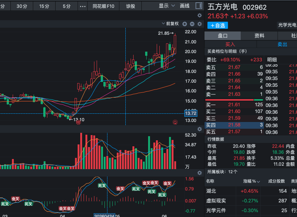Click 换手 value 5.33%
The image size is (297, 217).
277,158
